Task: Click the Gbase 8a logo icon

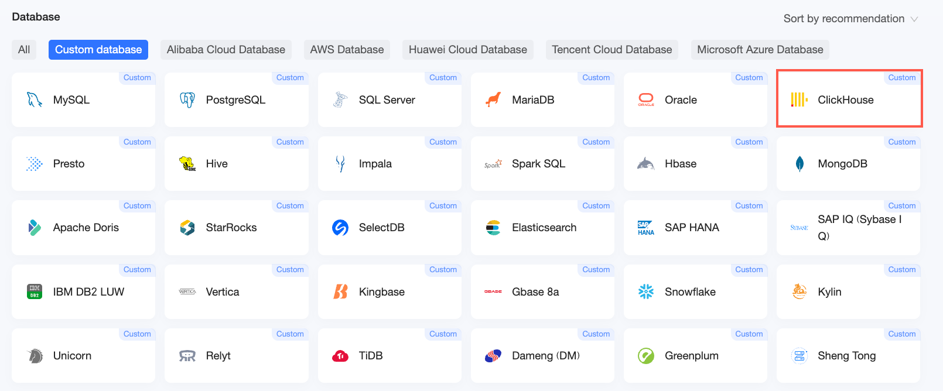Action: point(493,291)
